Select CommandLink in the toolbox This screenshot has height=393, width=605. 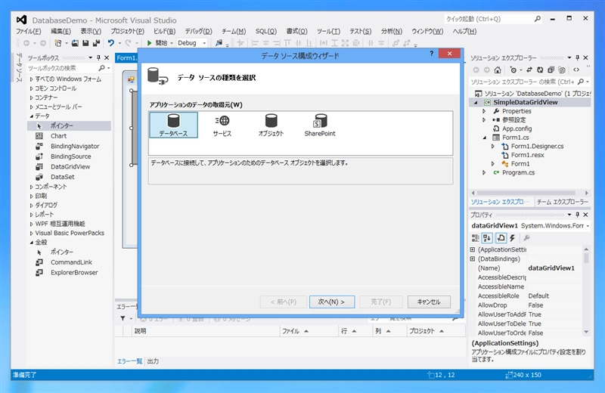70,262
